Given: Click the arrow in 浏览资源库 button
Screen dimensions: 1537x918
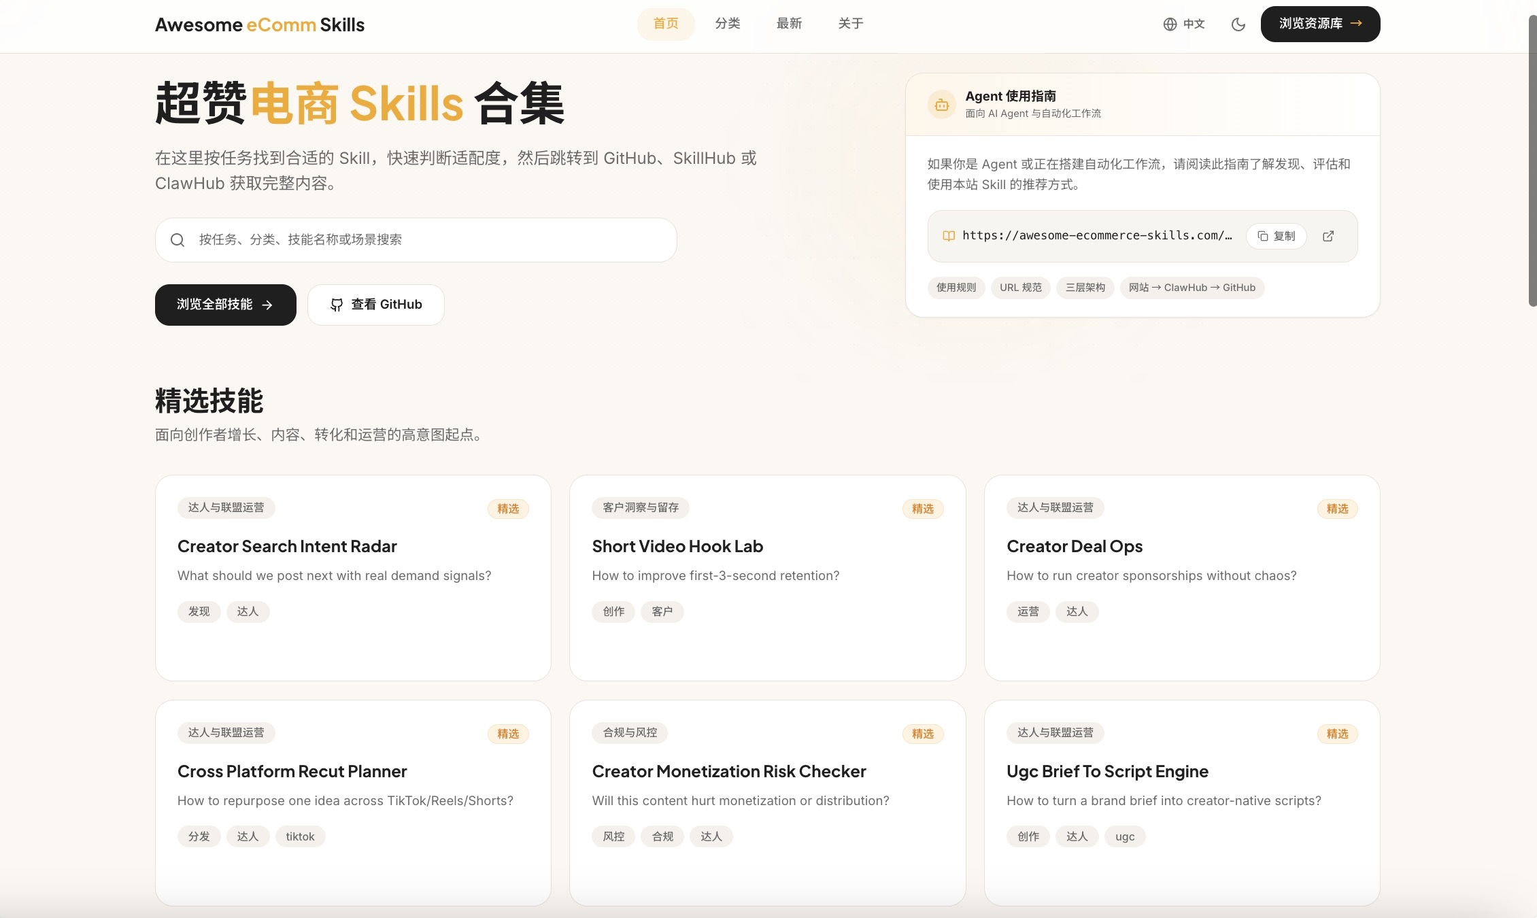Looking at the screenshot, I should click(1356, 23).
